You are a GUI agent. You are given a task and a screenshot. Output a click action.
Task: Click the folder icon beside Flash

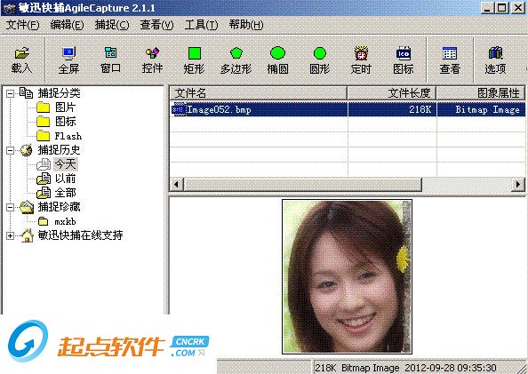pos(43,136)
